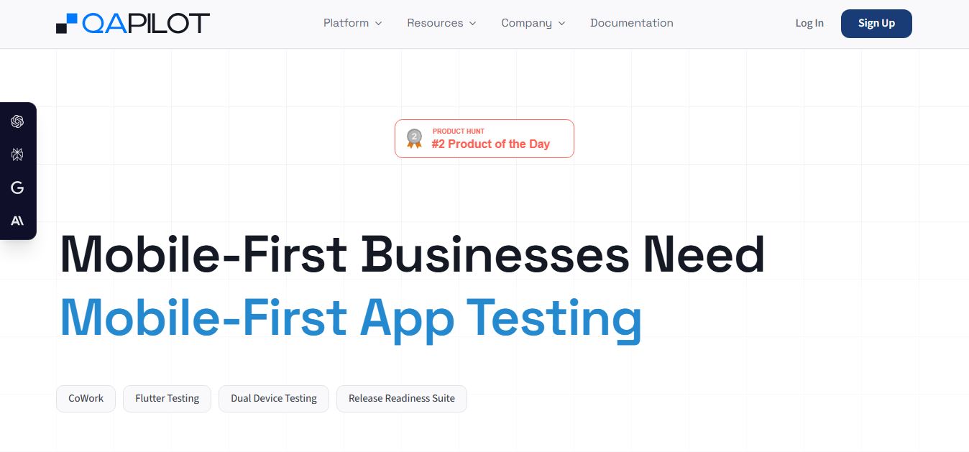Select the CoWork tag

[86, 398]
